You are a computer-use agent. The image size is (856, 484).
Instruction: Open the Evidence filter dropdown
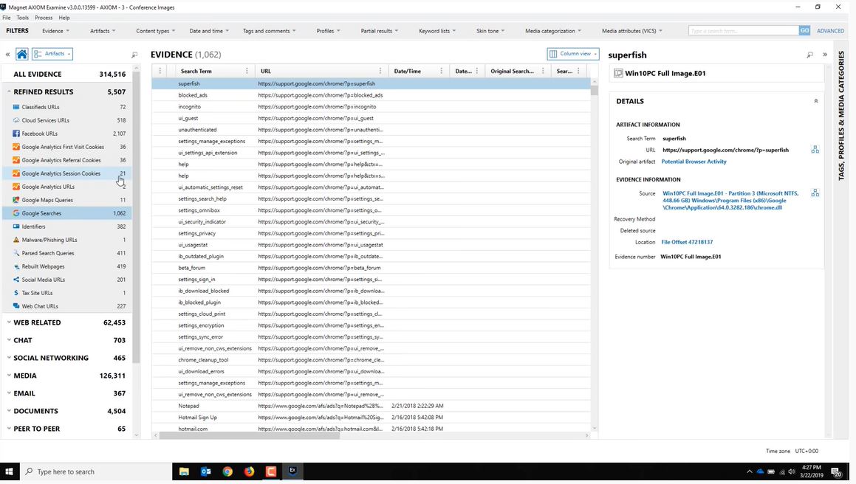click(55, 31)
